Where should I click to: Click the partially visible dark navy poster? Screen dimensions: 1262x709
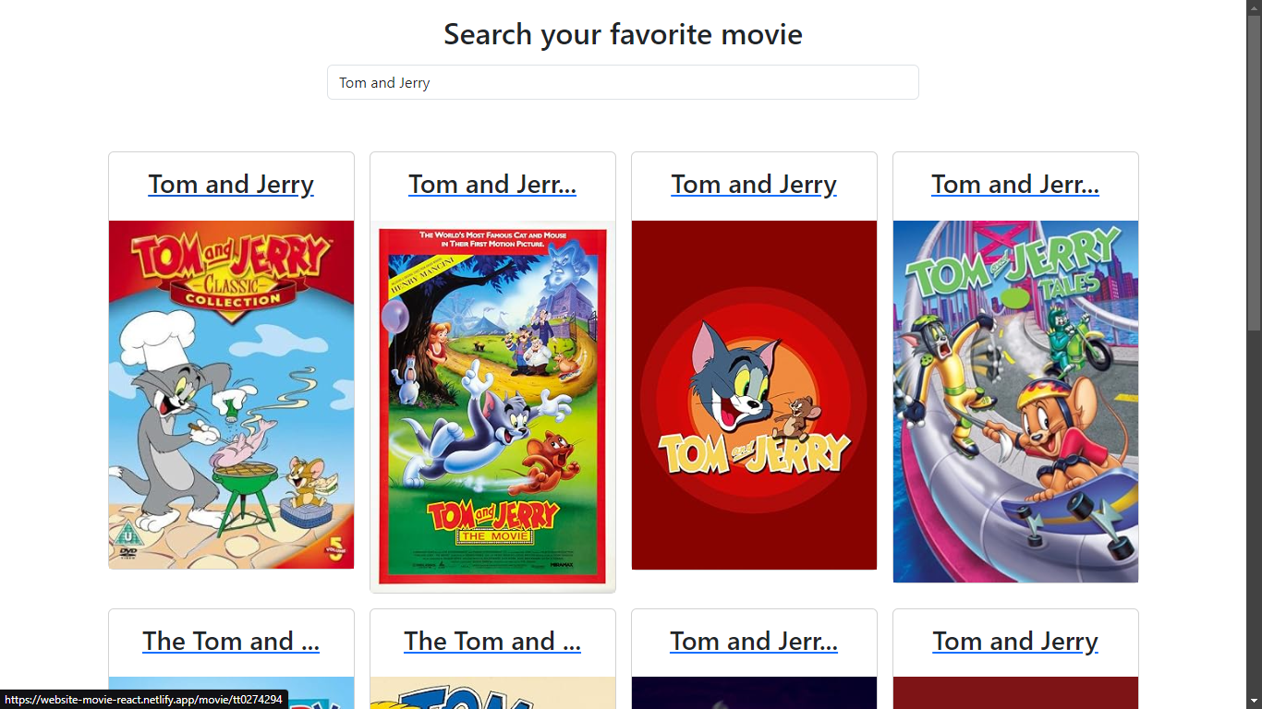tap(754, 693)
